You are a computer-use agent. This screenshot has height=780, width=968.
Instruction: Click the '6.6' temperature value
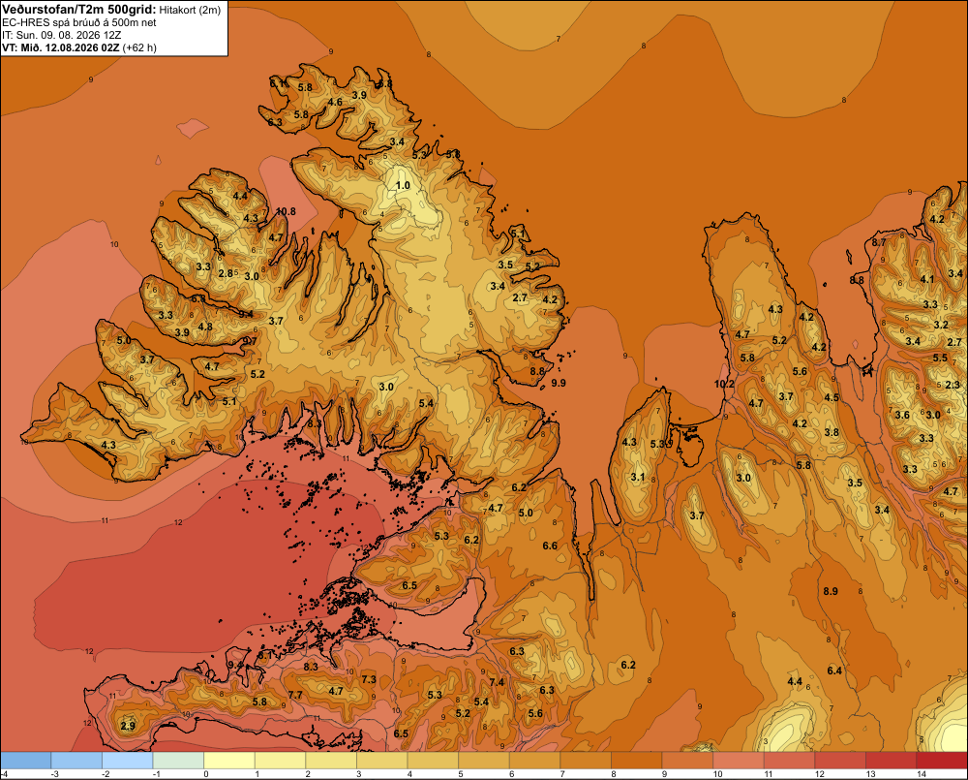tap(550, 546)
